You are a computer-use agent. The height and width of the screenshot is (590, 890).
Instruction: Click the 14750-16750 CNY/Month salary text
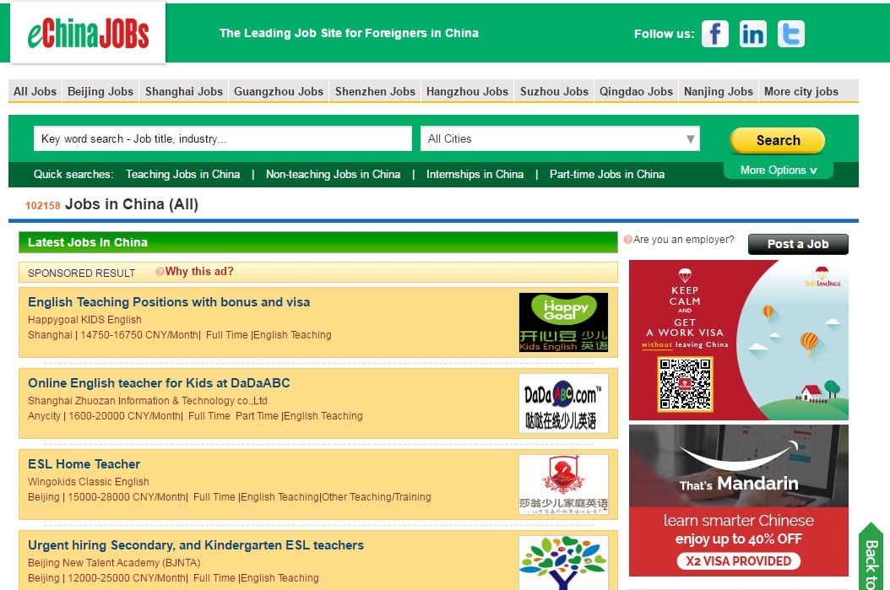139,335
